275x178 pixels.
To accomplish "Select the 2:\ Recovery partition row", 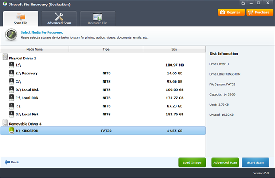I will [103, 73].
